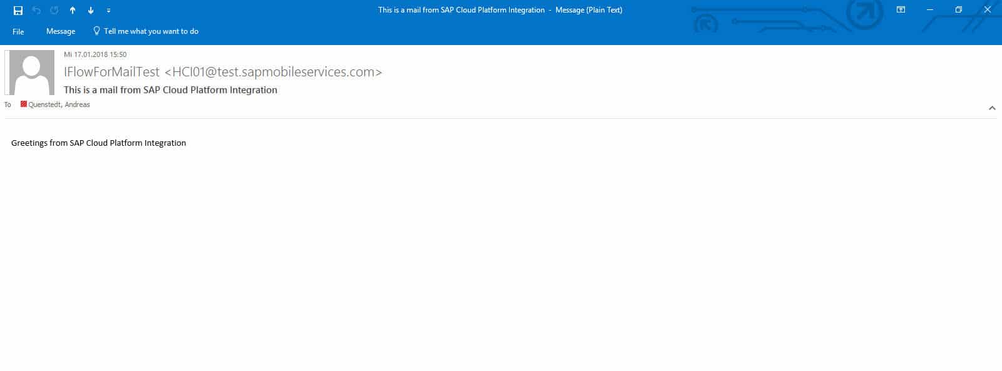Go to the previous item with the up arrow
The height and width of the screenshot is (371, 1002).
pos(73,11)
